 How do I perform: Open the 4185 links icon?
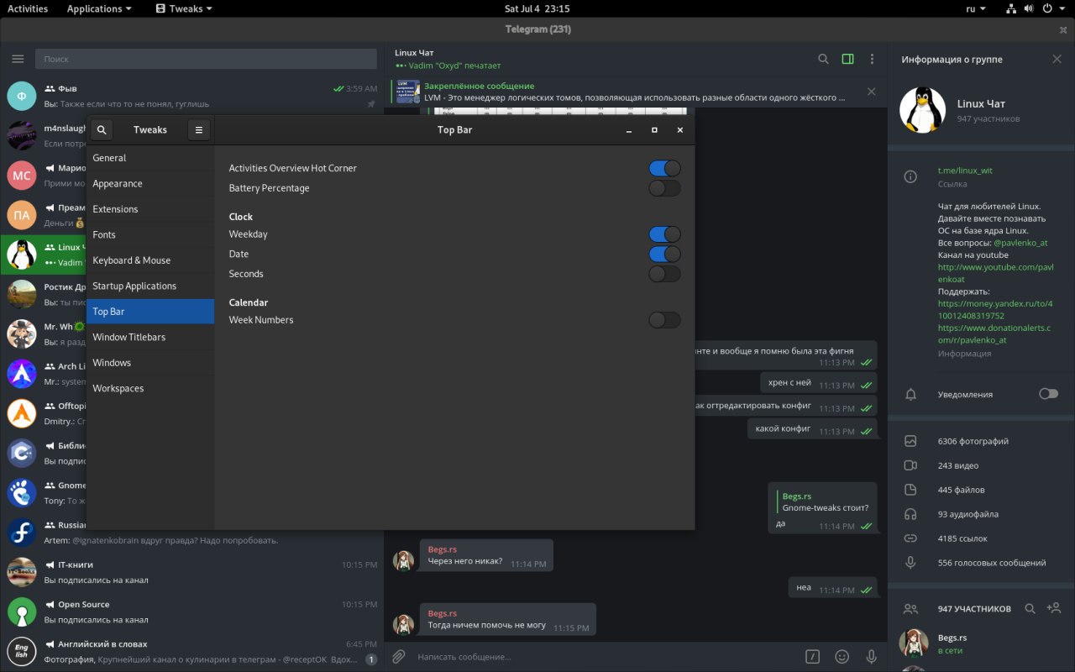(x=910, y=538)
